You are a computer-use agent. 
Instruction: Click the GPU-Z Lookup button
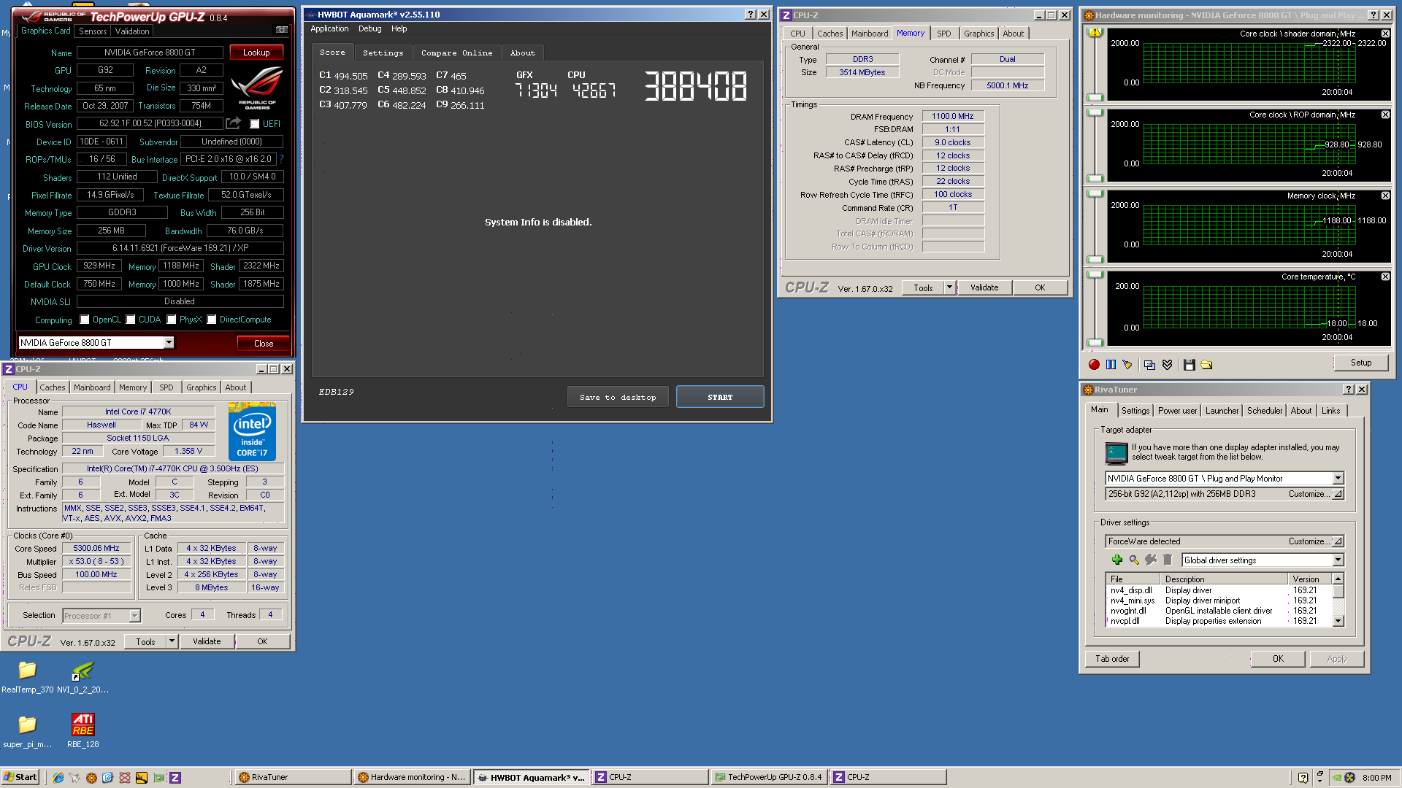pos(256,53)
